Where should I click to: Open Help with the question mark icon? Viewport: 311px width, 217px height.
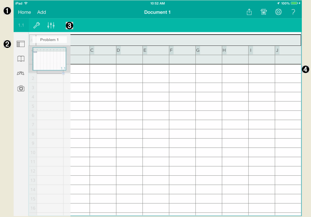click(293, 12)
